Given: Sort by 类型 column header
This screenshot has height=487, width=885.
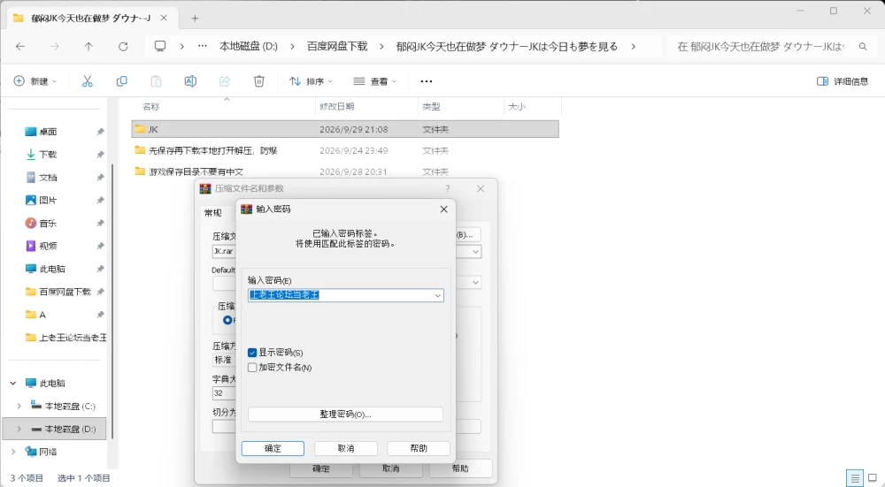Looking at the screenshot, I should click(x=431, y=107).
